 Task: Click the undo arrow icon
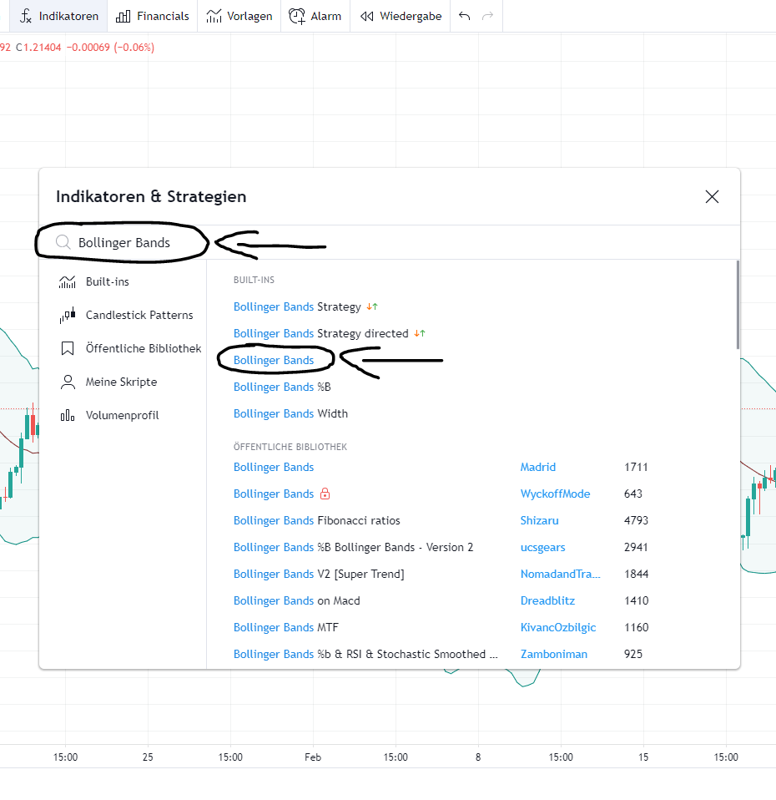click(465, 16)
